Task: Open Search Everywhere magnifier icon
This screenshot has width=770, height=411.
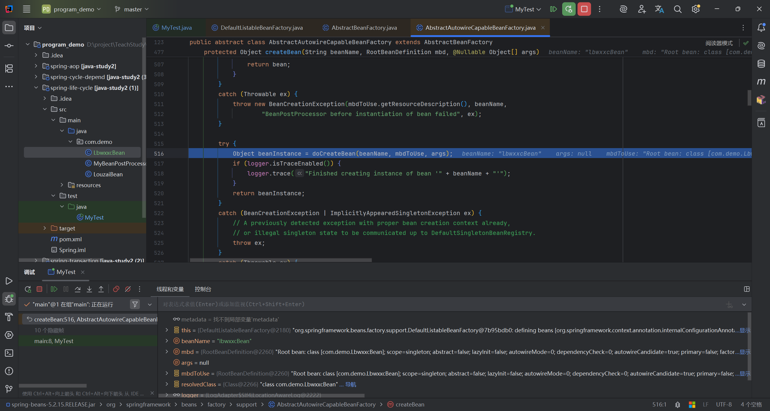Action: point(677,9)
